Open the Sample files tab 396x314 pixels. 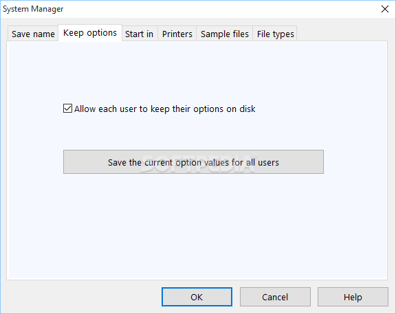[x=225, y=34]
